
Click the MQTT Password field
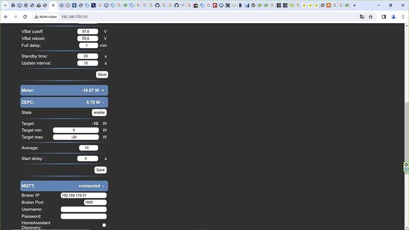pyautogui.click(x=84, y=216)
